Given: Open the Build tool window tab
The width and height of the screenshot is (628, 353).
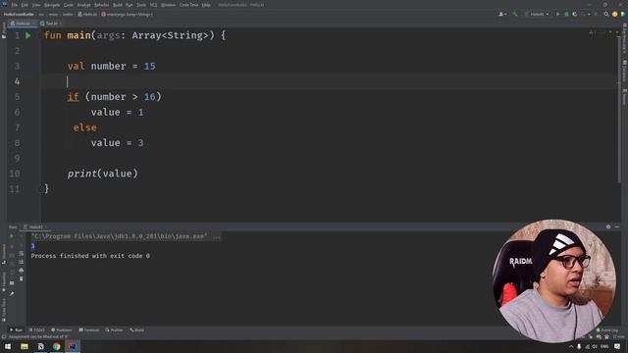Looking at the screenshot, I should tap(137, 330).
